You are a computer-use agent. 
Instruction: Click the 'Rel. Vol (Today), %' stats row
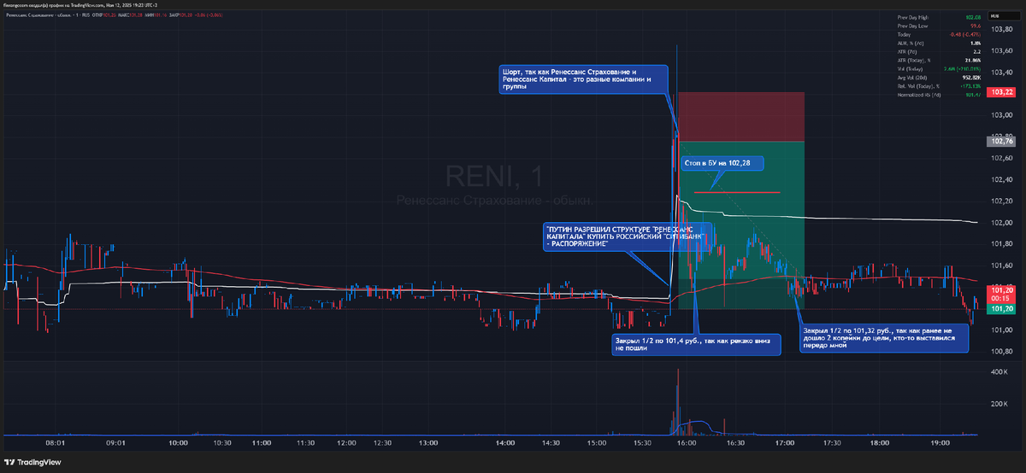pyautogui.click(x=939, y=86)
